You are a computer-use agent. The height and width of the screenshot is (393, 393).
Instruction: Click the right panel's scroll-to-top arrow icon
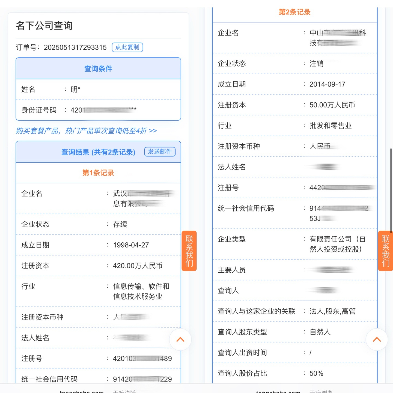coord(377,340)
